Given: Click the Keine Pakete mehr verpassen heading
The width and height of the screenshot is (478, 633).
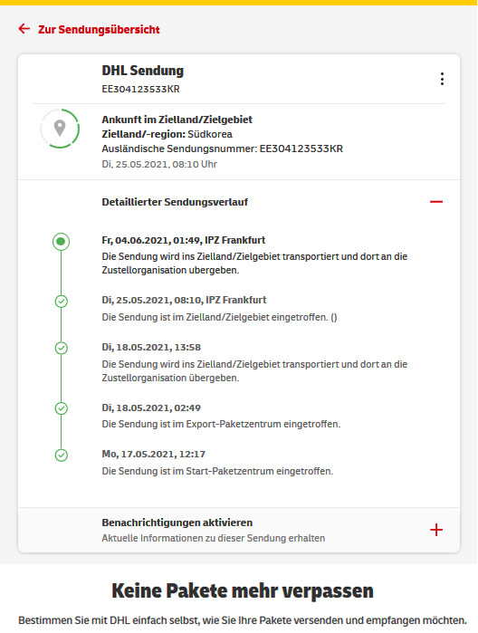Looking at the screenshot, I should pos(243,591).
